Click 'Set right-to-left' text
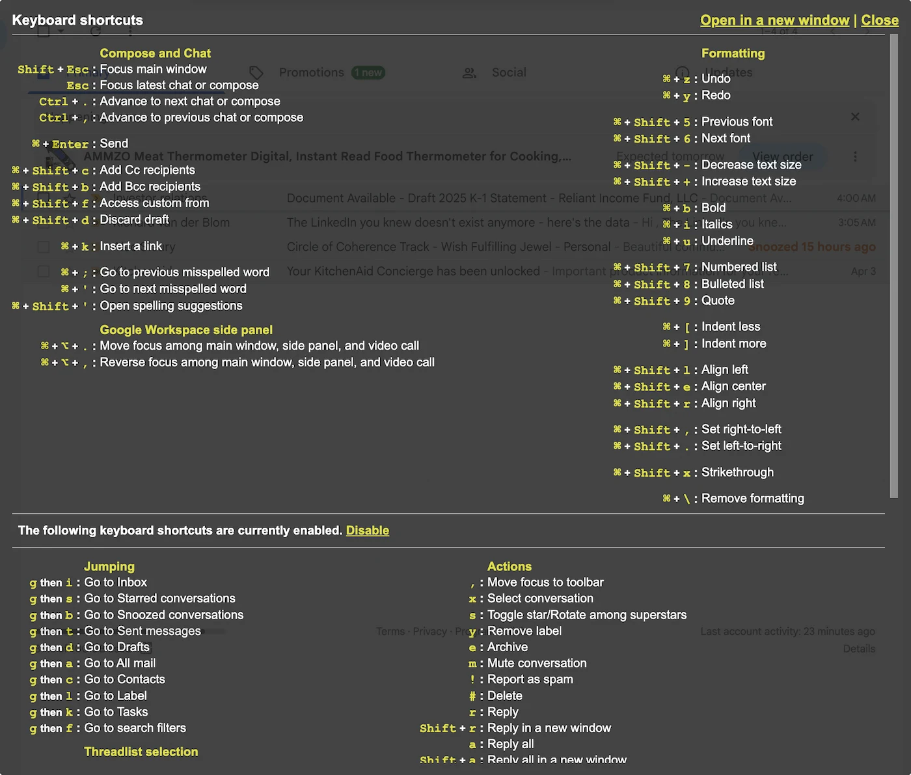Screen dimensions: 911x775 741,429
